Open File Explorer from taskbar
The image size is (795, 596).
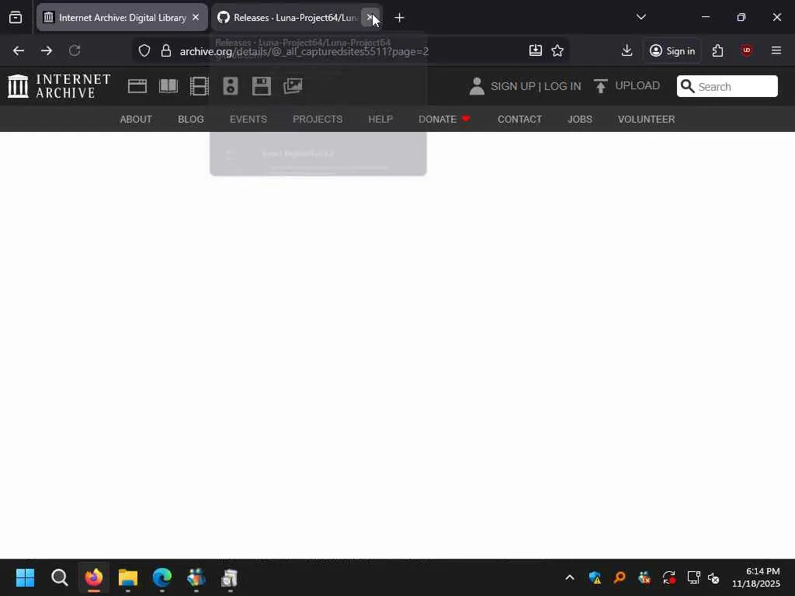128,577
